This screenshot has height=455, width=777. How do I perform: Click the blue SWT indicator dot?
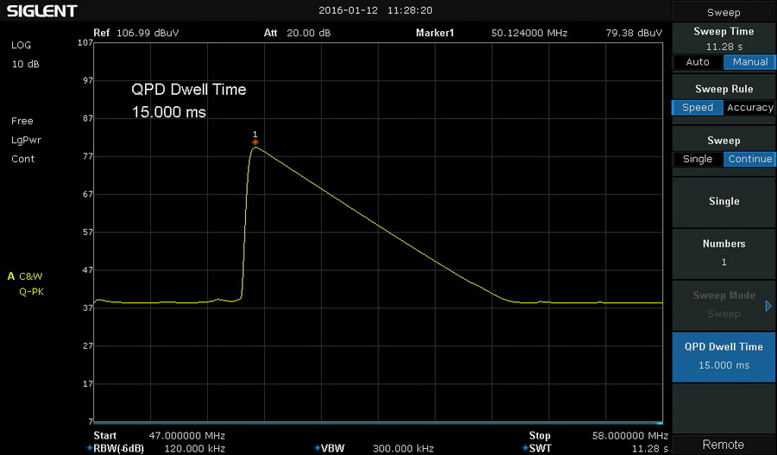pos(525,448)
